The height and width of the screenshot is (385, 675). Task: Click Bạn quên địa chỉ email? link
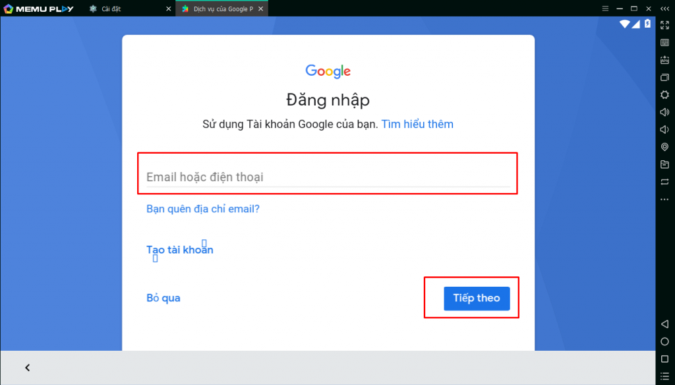[203, 209]
